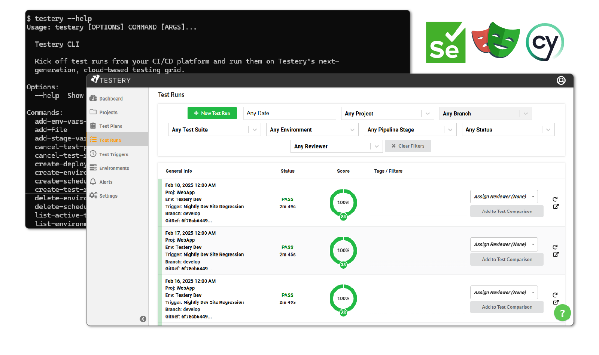
Task: Click the green help question mark button
Action: coord(562,313)
